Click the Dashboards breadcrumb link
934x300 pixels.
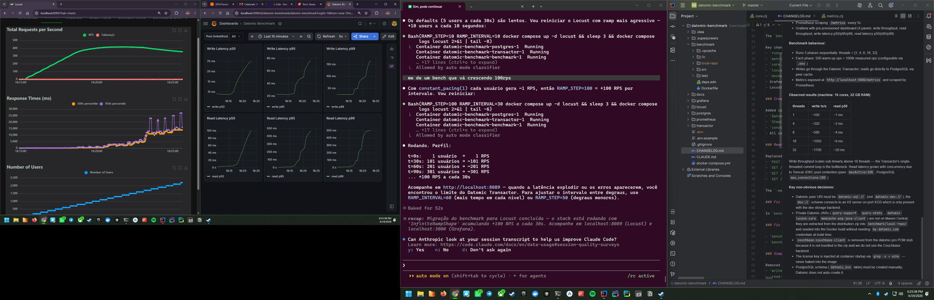pos(229,23)
